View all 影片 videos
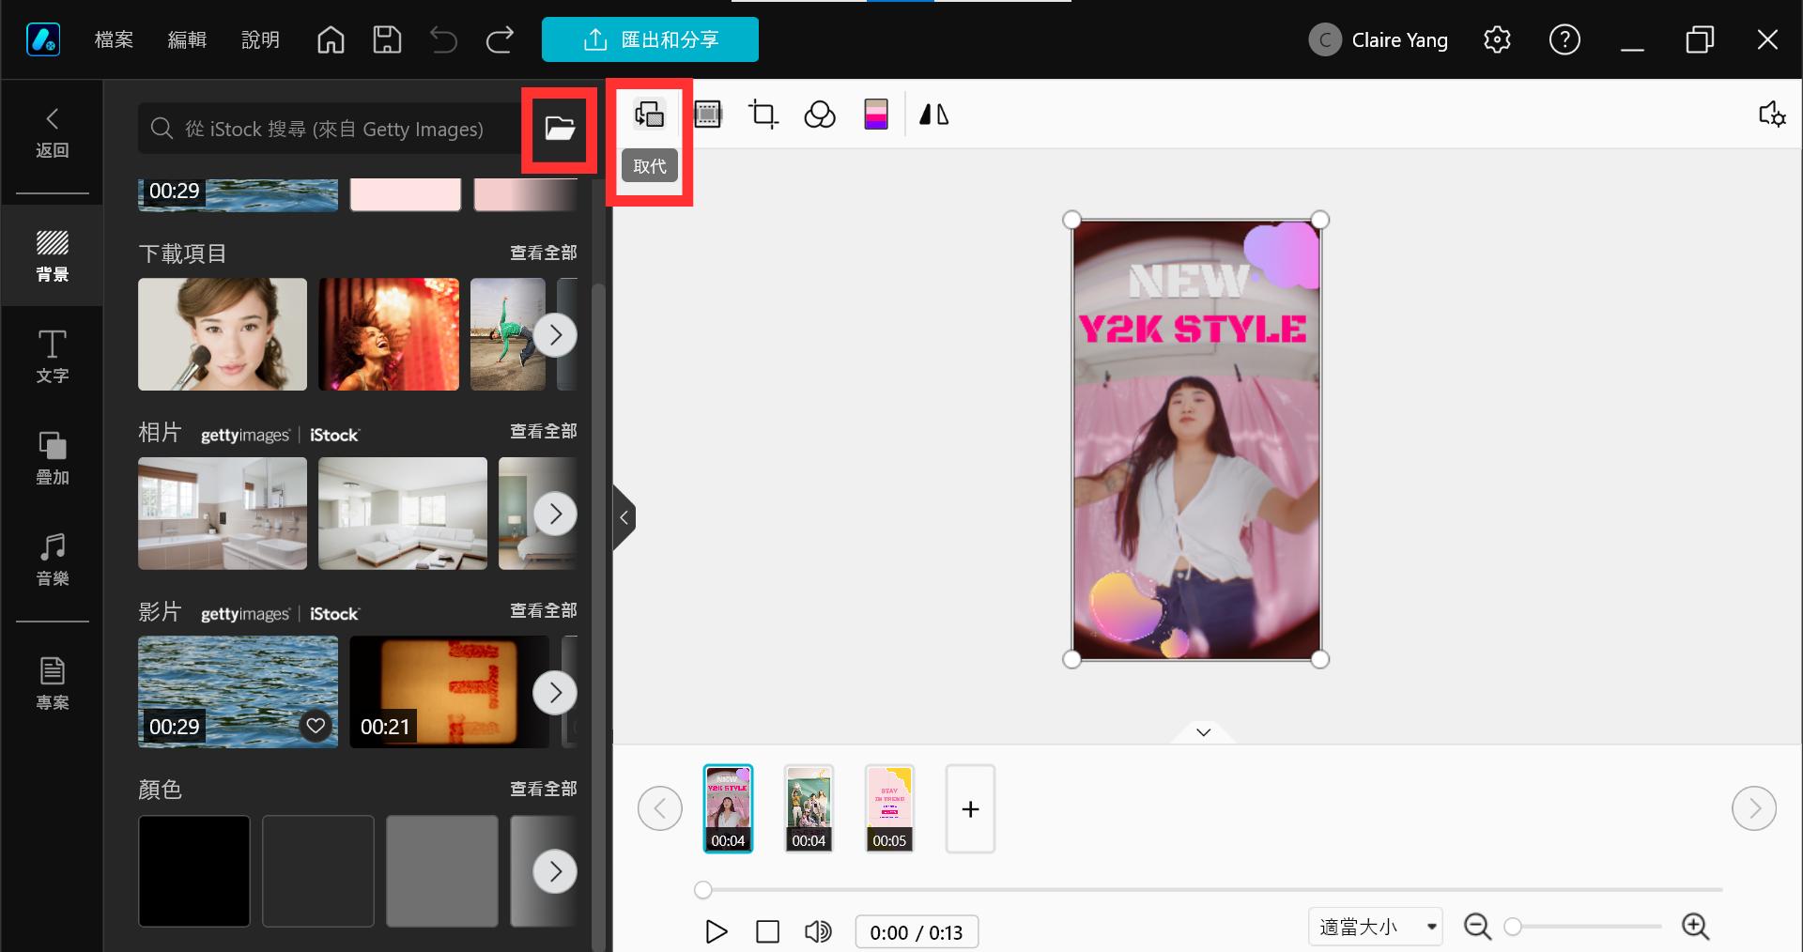This screenshot has height=952, width=1803. click(543, 610)
